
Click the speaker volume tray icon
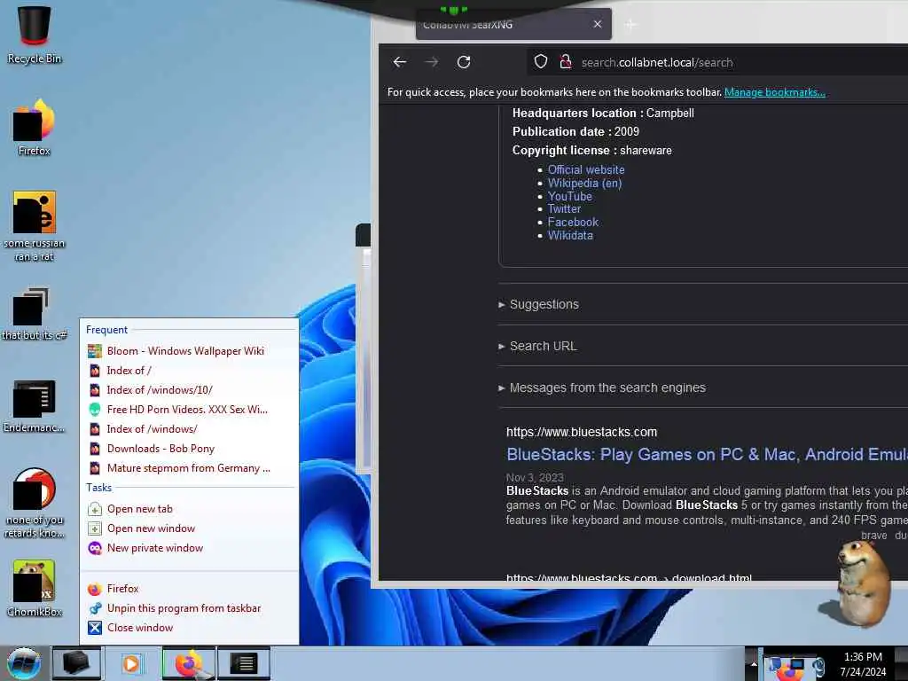[818, 666]
